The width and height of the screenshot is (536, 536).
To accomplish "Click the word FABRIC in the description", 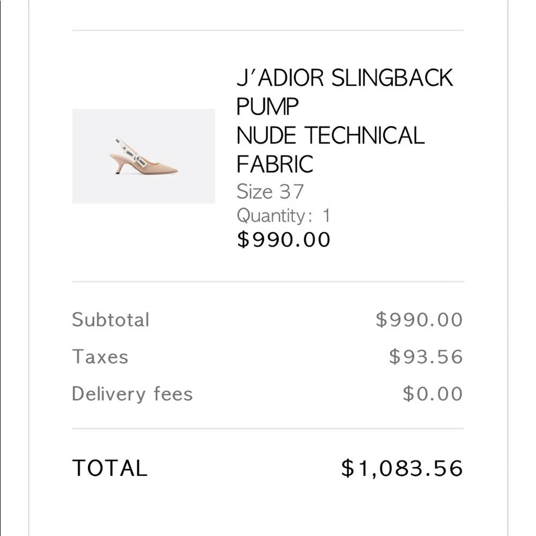I will pyautogui.click(x=275, y=164).
